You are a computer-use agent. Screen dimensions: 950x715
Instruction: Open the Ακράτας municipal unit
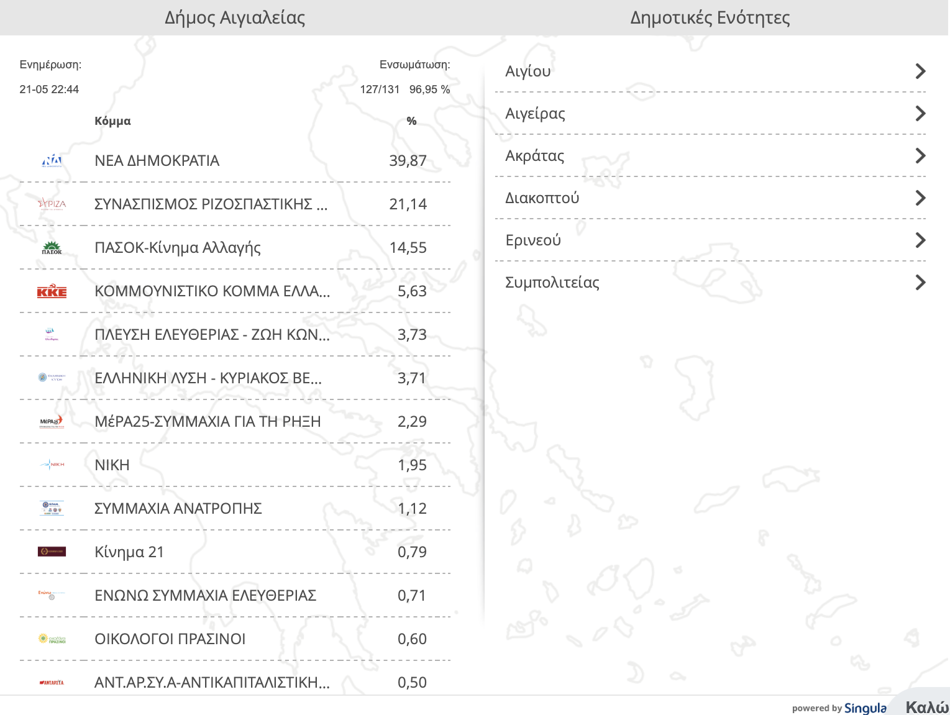point(710,156)
